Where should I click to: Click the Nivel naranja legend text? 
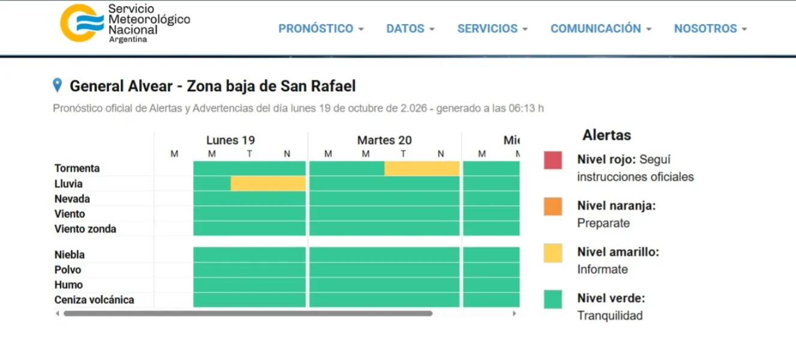[617, 214]
